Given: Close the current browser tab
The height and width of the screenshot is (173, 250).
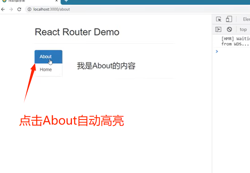Looking at the screenshot, I should [x=56, y=1].
